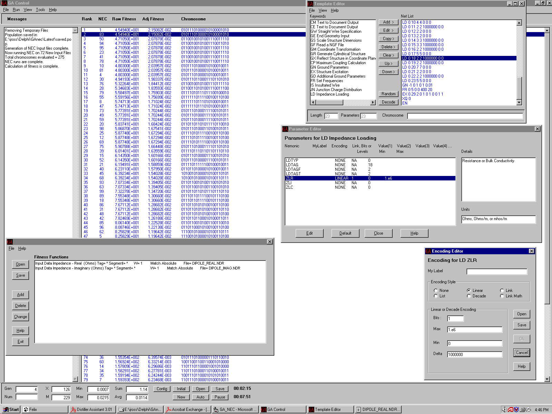The image size is (552, 414).
Task: Click the volume speaker icon in system tray
Action: [504, 410]
